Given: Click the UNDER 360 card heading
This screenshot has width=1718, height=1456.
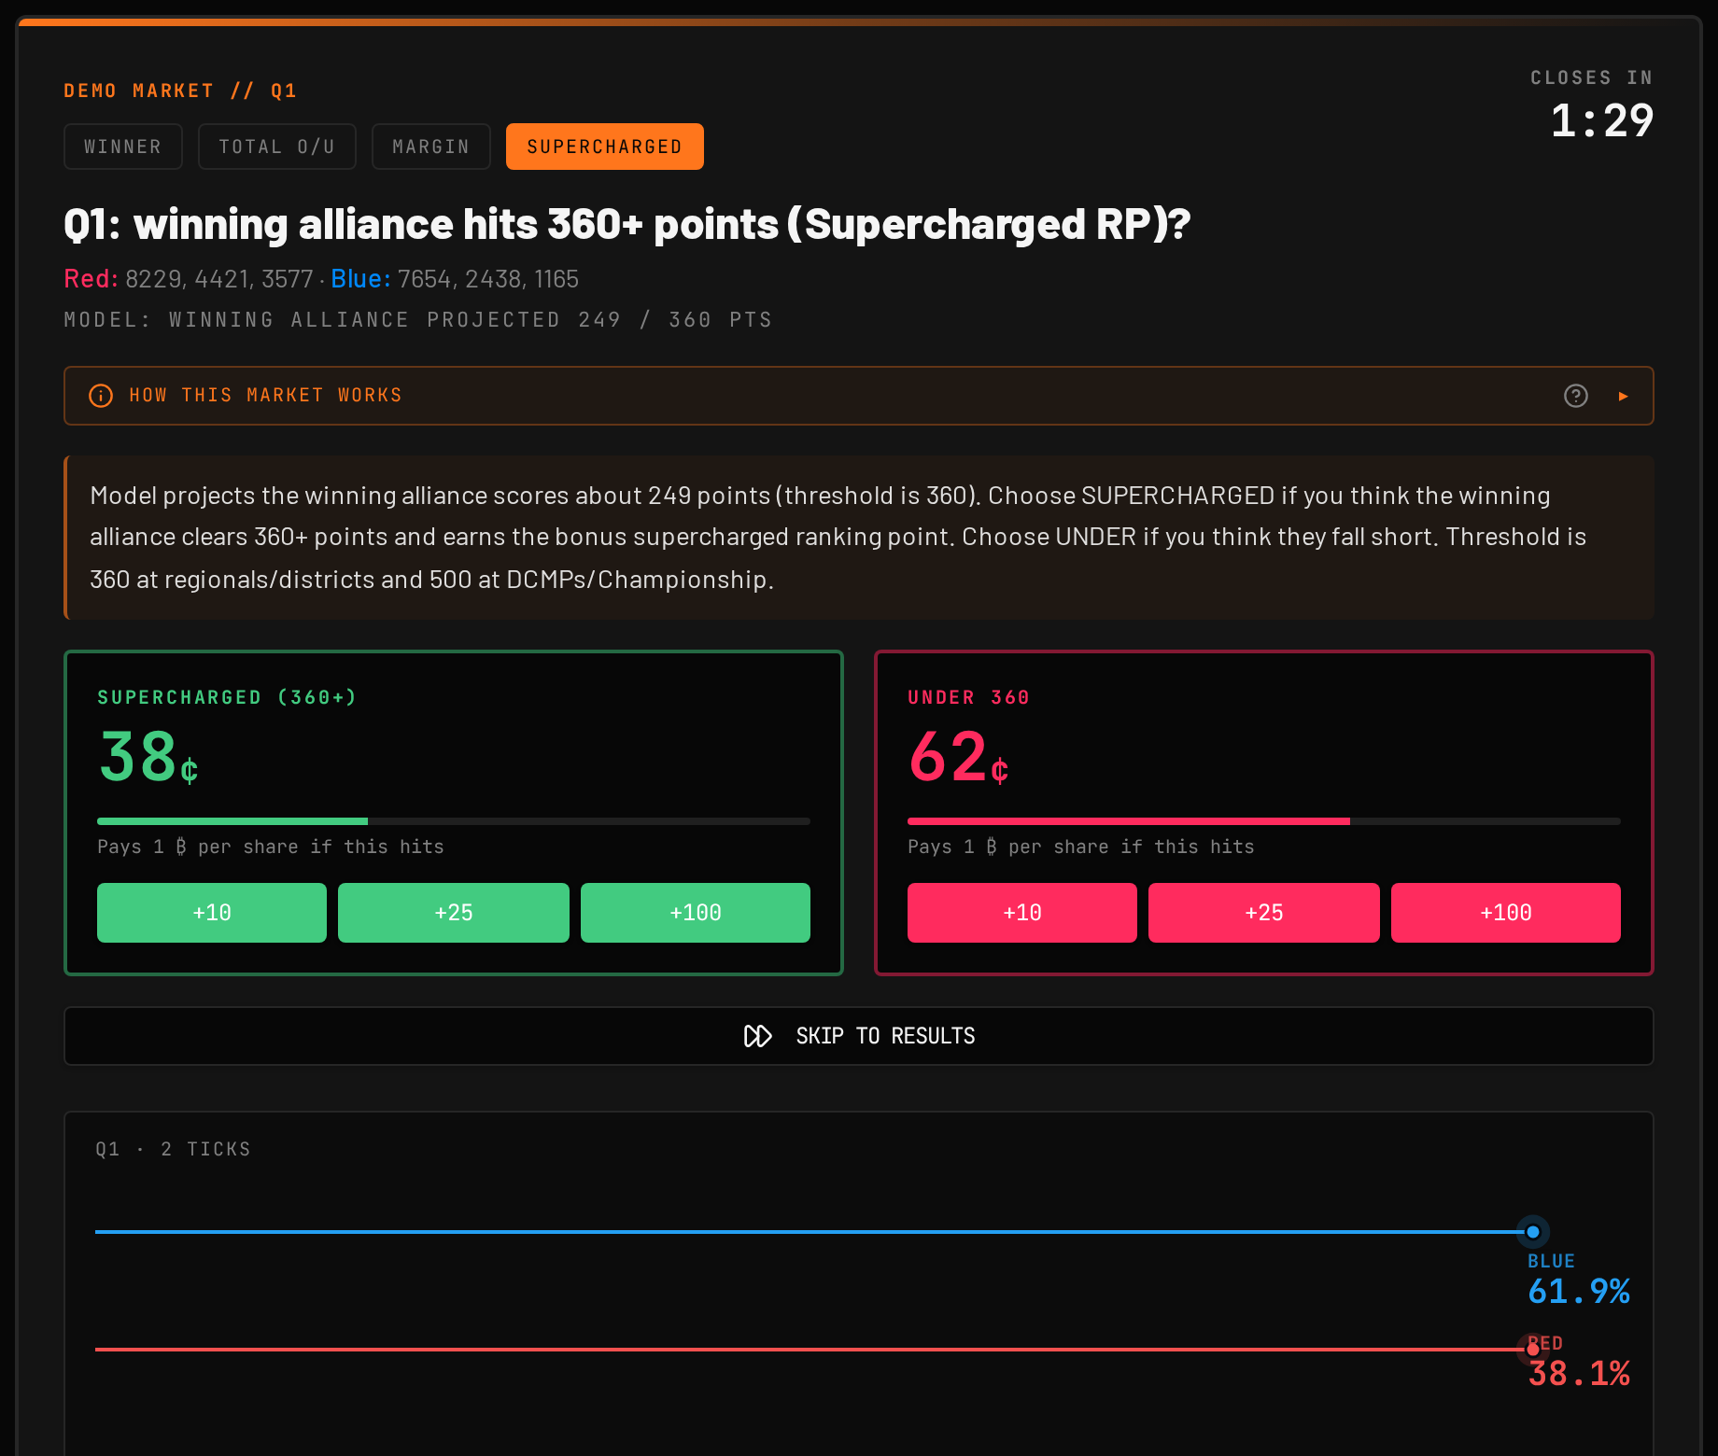Looking at the screenshot, I should point(968,697).
